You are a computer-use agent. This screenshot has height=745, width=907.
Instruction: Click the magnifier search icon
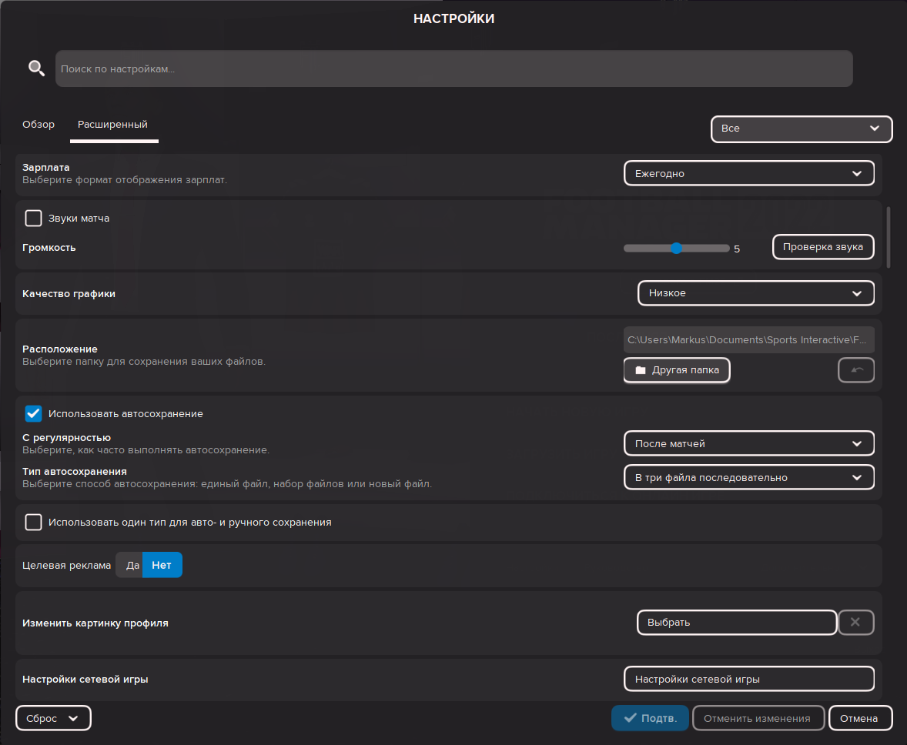pos(36,68)
